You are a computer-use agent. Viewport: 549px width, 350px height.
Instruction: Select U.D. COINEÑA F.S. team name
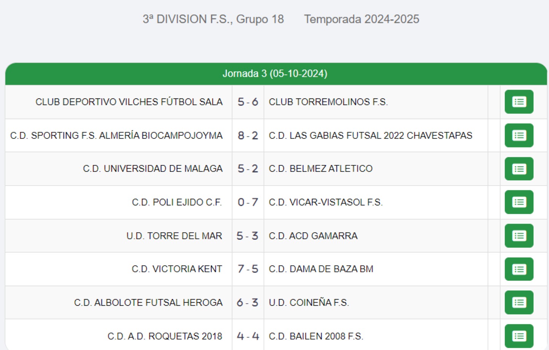(309, 302)
